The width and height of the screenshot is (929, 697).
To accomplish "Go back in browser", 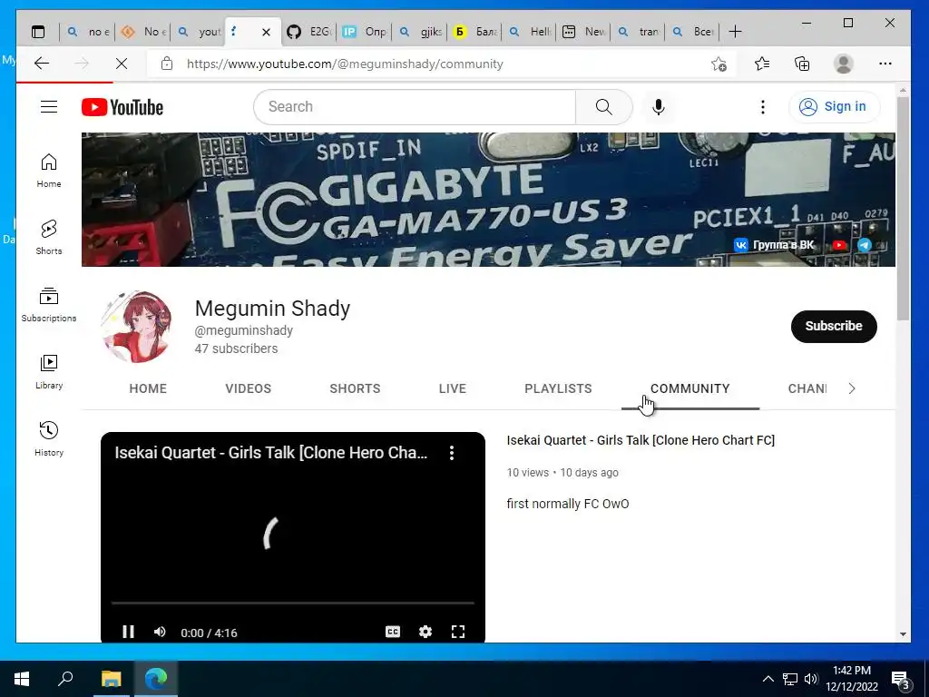I will [x=42, y=64].
